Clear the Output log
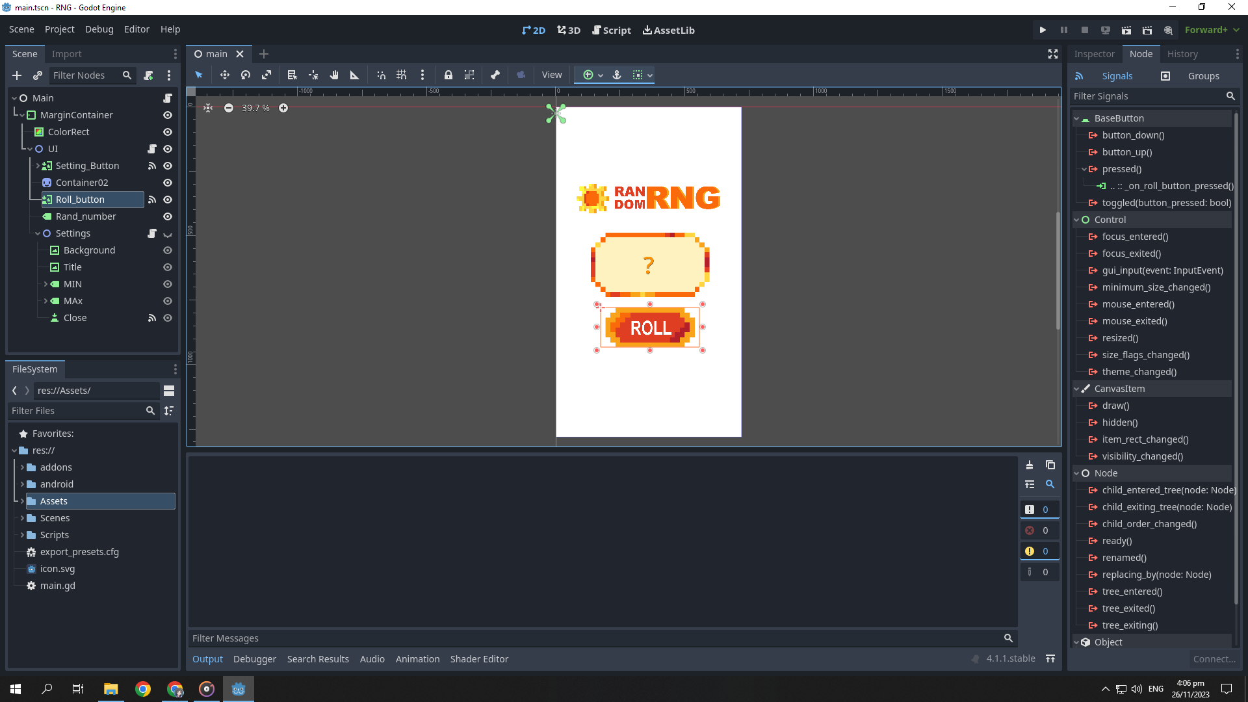This screenshot has width=1248, height=702. coord(1030,465)
